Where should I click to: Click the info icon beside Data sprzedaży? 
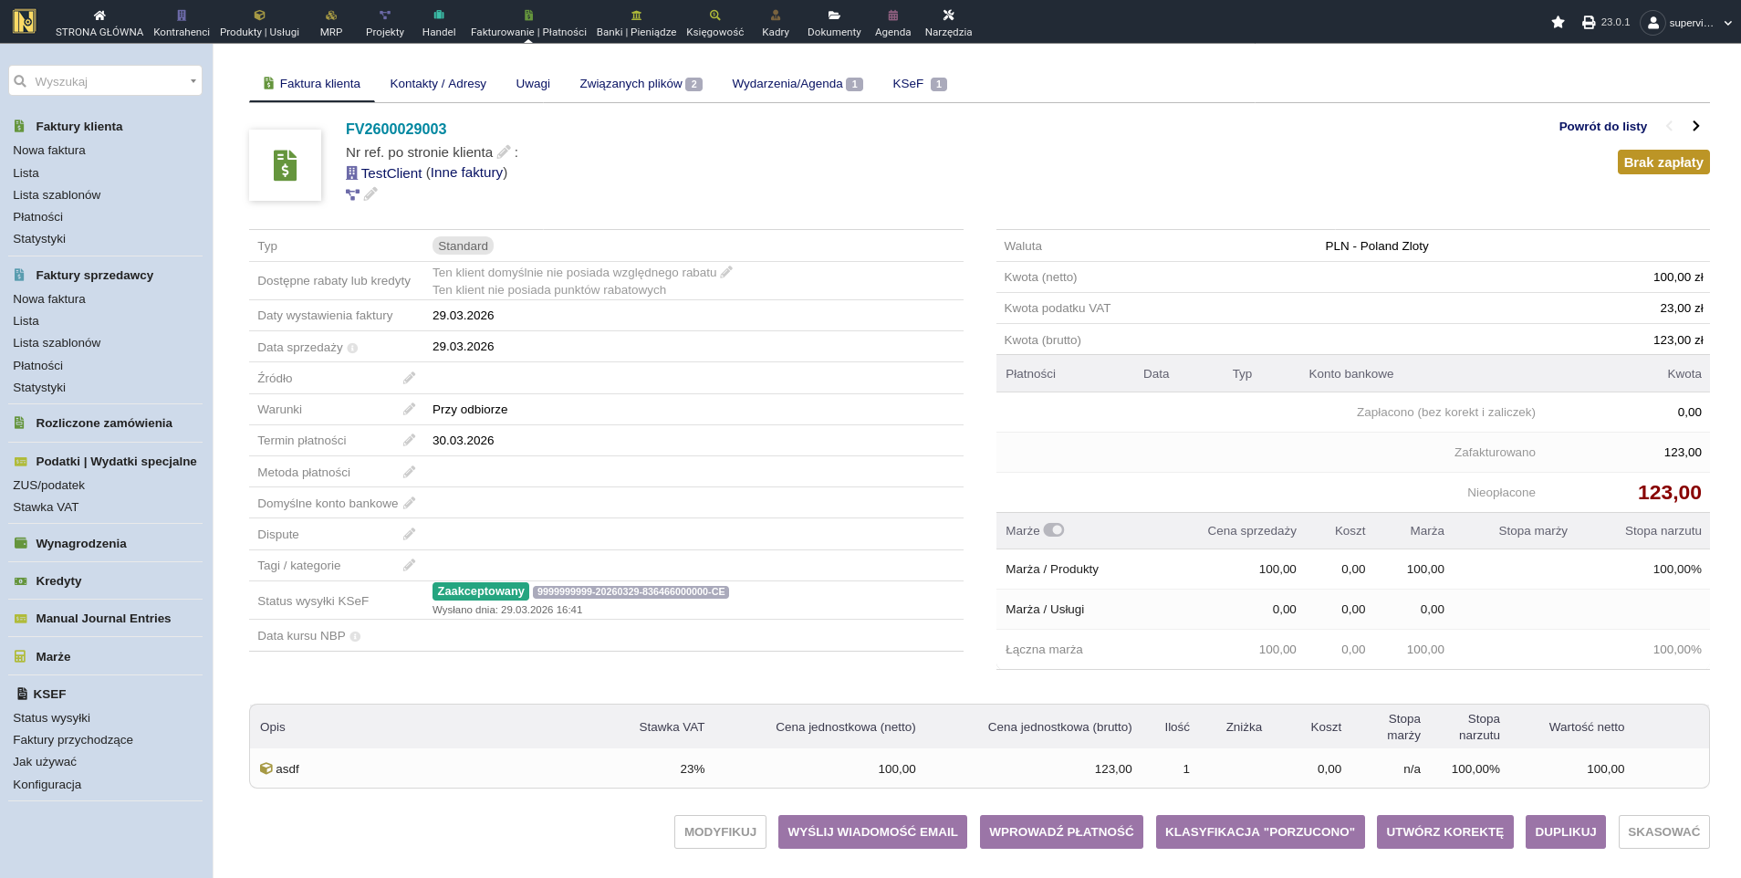click(352, 348)
